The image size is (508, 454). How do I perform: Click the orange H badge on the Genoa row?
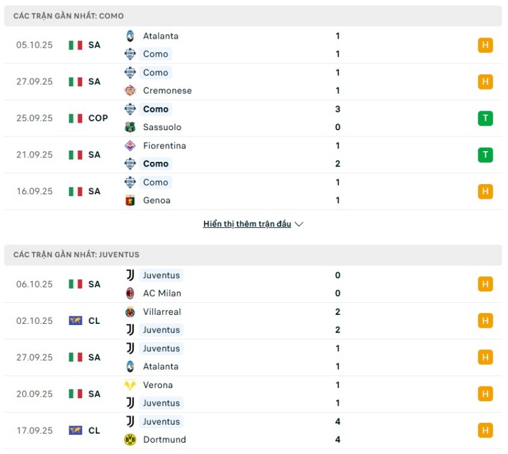(485, 190)
